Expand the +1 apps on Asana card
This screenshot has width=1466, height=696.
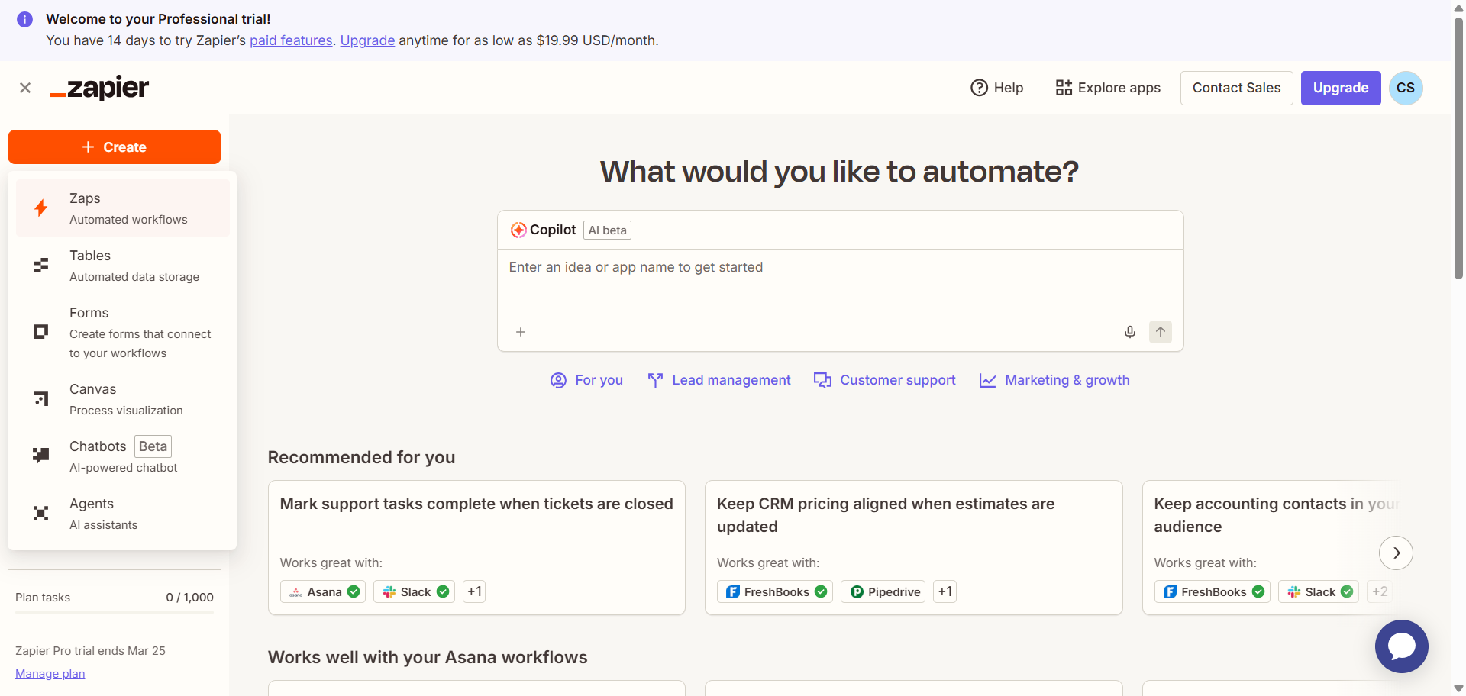coord(475,591)
